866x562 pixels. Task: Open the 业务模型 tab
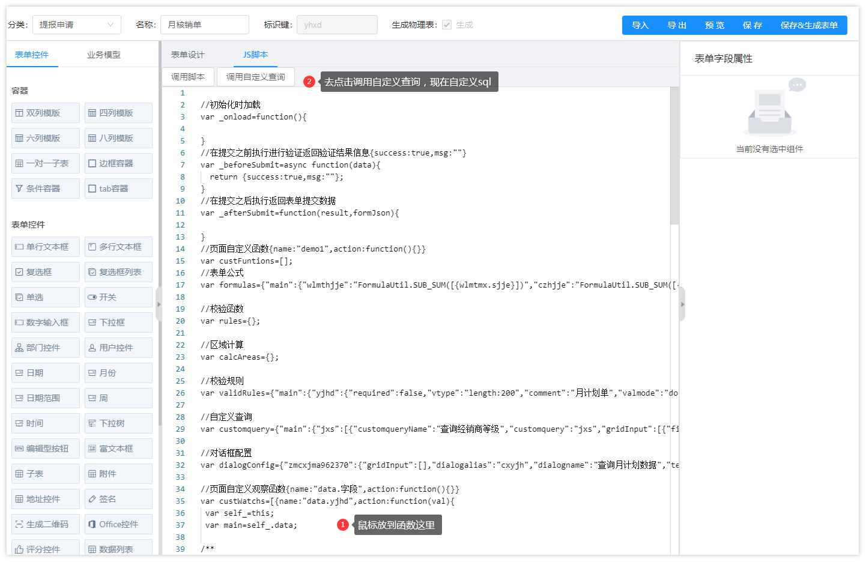(x=104, y=55)
